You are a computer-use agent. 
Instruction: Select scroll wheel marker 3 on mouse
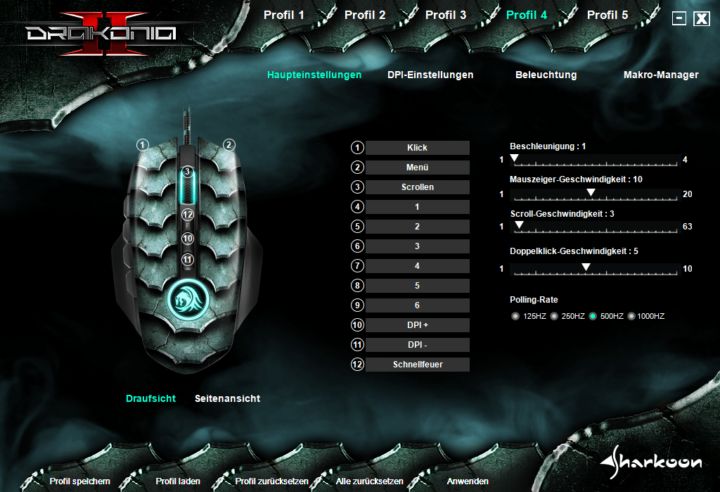tap(187, 171)
